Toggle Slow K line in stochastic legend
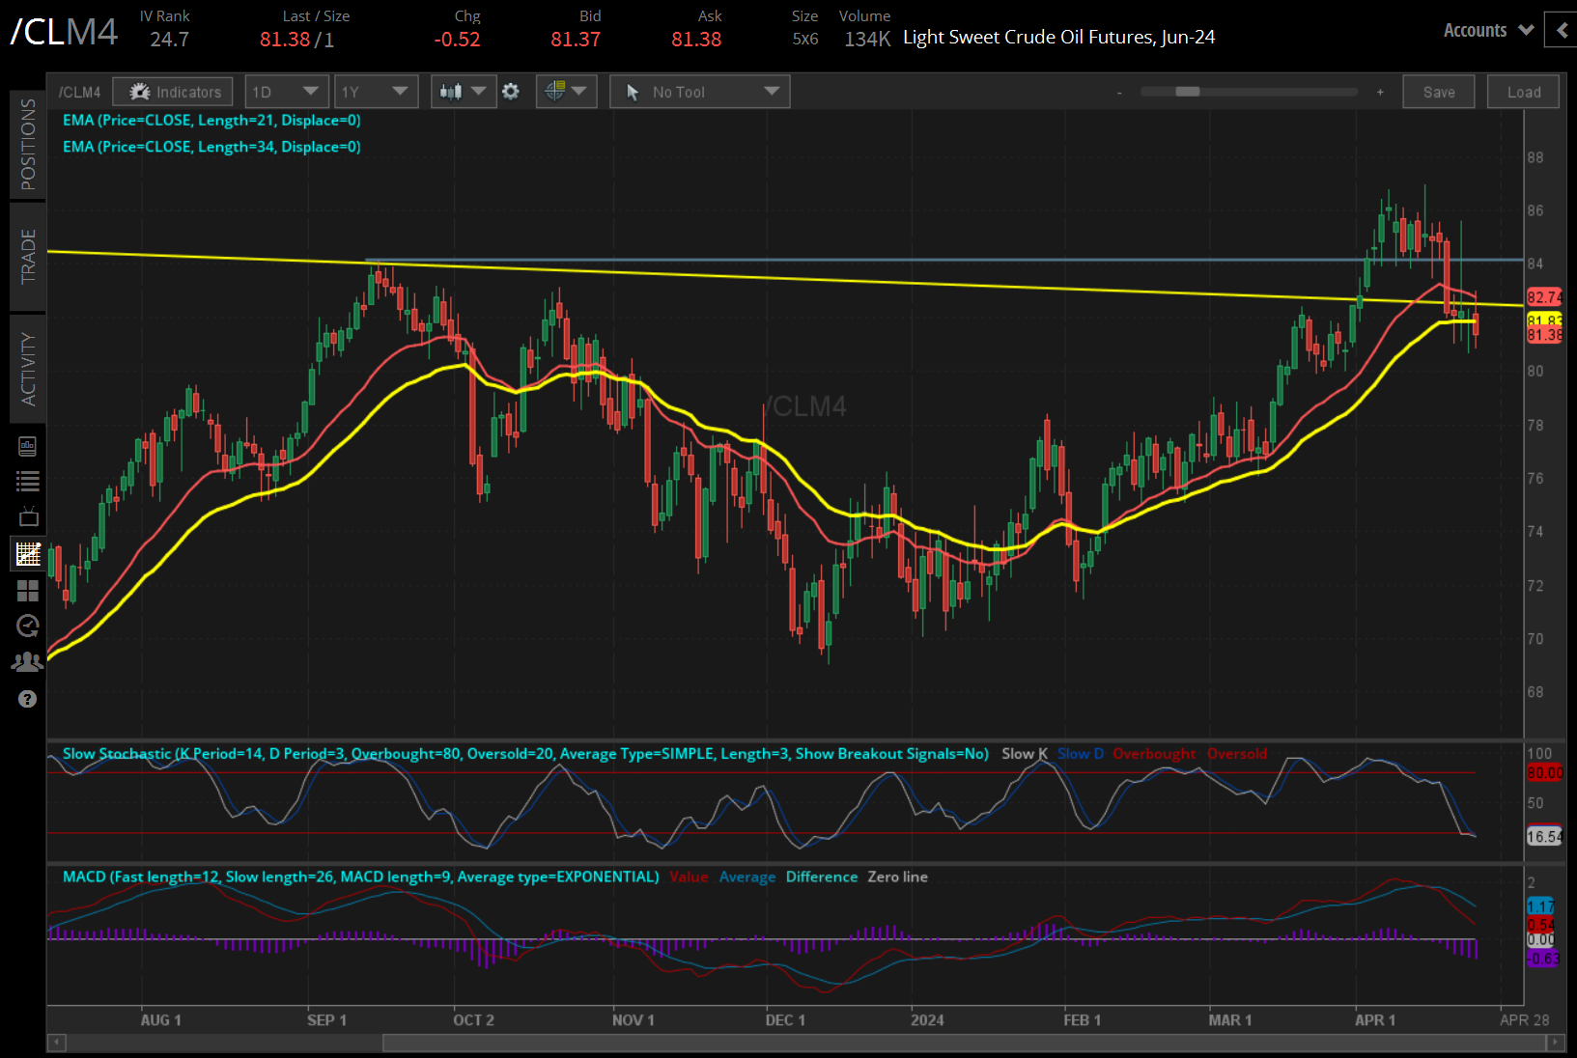Screen dimensions: 1577x1058 (x=1023, y=754)
